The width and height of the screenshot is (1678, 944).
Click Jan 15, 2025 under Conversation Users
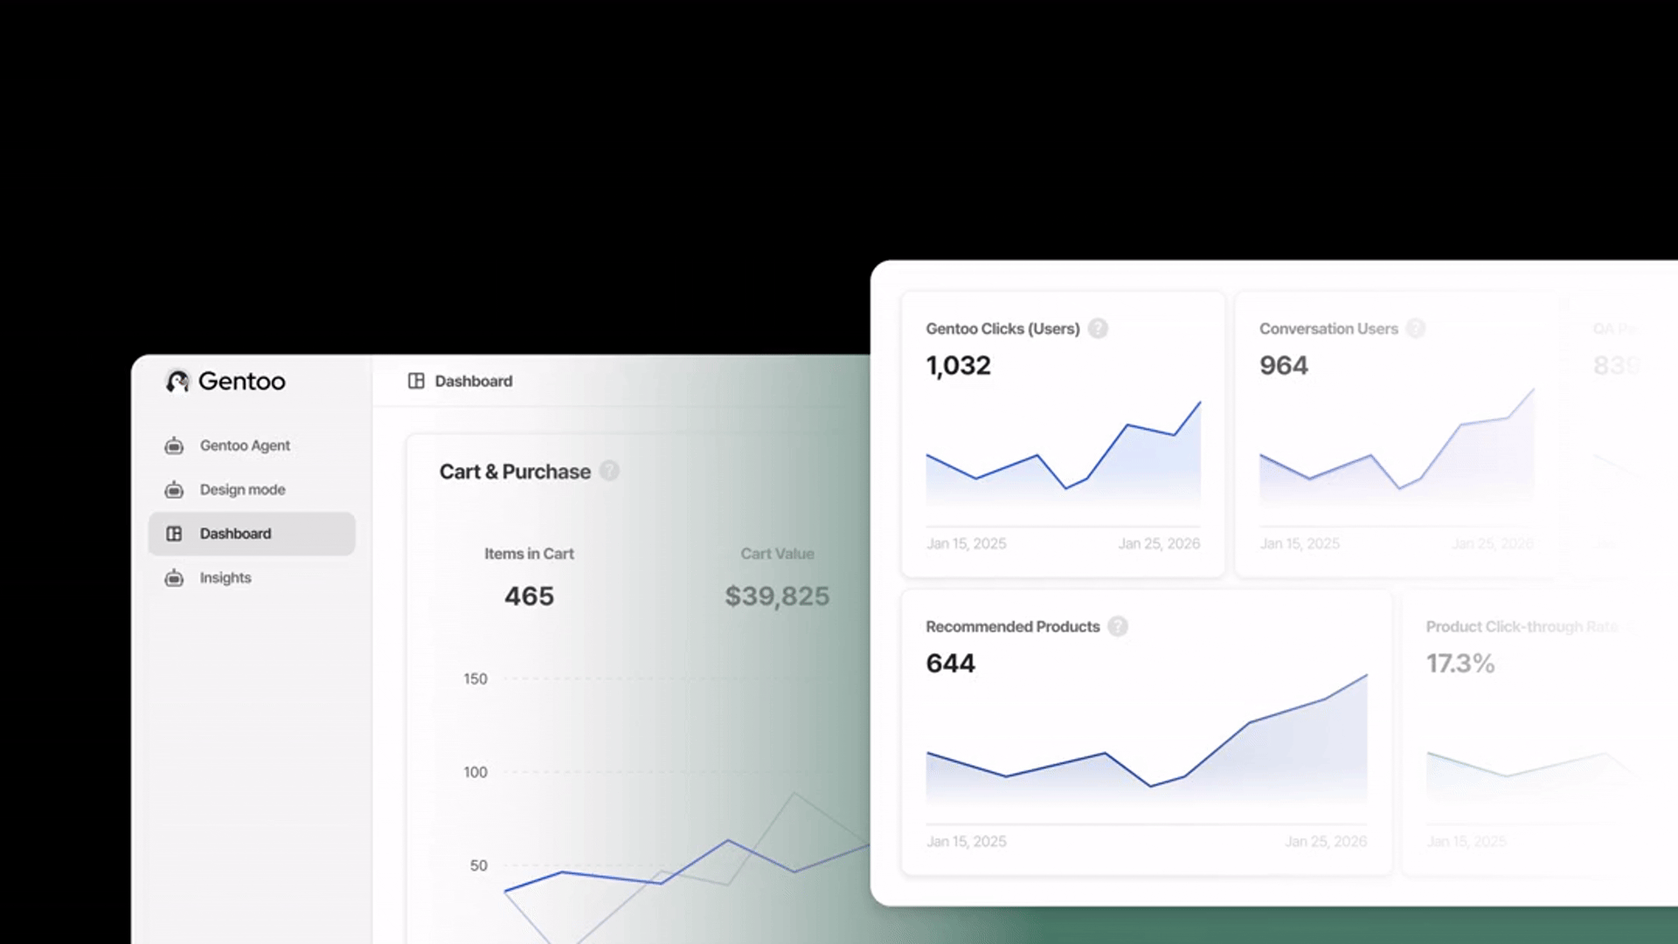coord(1299,543)
